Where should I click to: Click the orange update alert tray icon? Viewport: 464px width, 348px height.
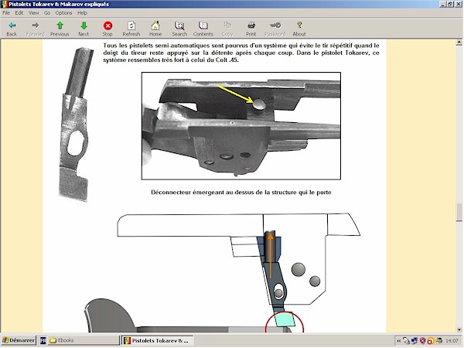430,341
